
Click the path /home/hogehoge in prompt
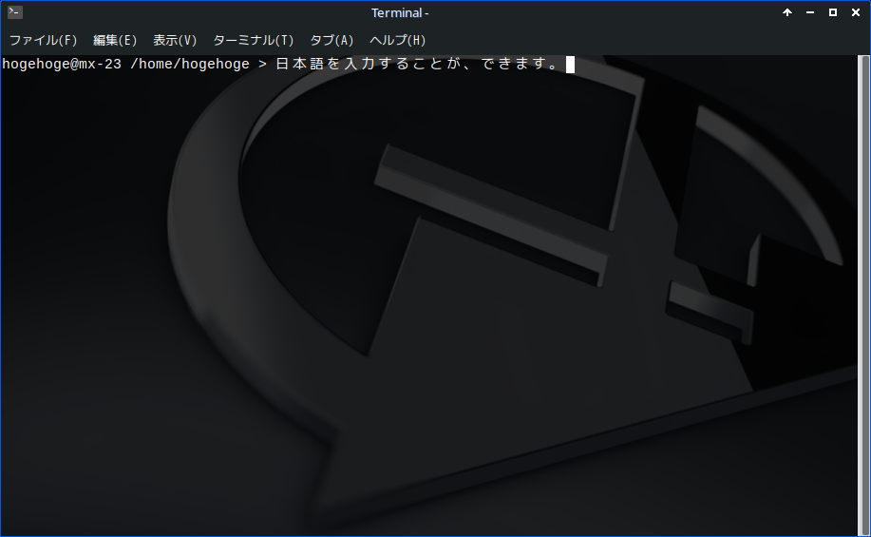(x=190, y=65)
